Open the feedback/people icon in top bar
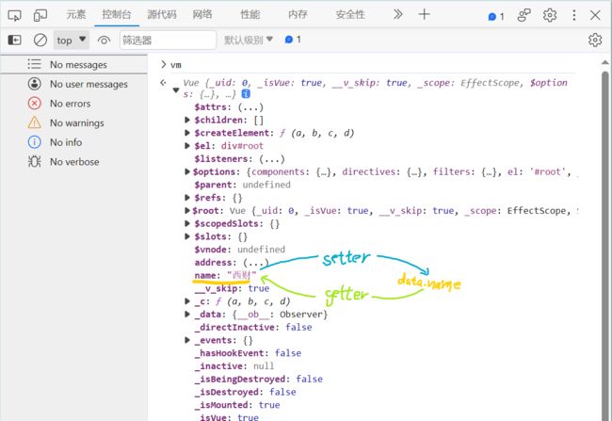This screenshot has height=421, width=612. pyautogui.click(x=523, y=15)
